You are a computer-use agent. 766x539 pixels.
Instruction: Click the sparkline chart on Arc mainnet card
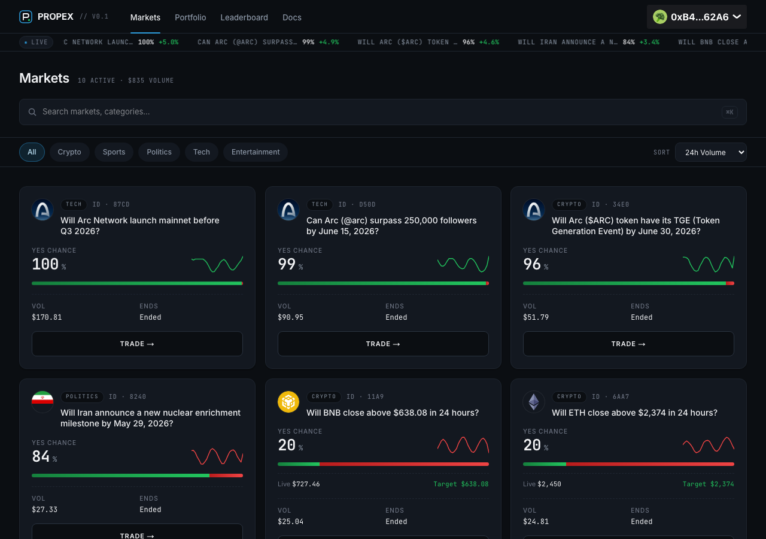pyautogui.click(x=217, y=264)
